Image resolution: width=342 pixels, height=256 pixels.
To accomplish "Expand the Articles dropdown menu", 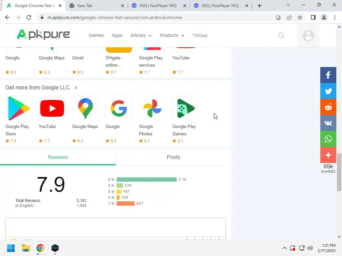I will coord(141,35).
